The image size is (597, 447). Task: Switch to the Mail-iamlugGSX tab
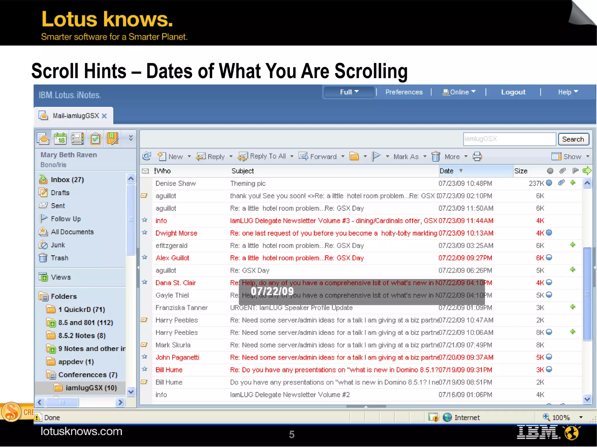[x=73, y=116]
